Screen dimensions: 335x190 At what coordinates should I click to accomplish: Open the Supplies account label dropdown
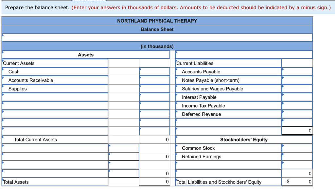[x=55, y=88]
